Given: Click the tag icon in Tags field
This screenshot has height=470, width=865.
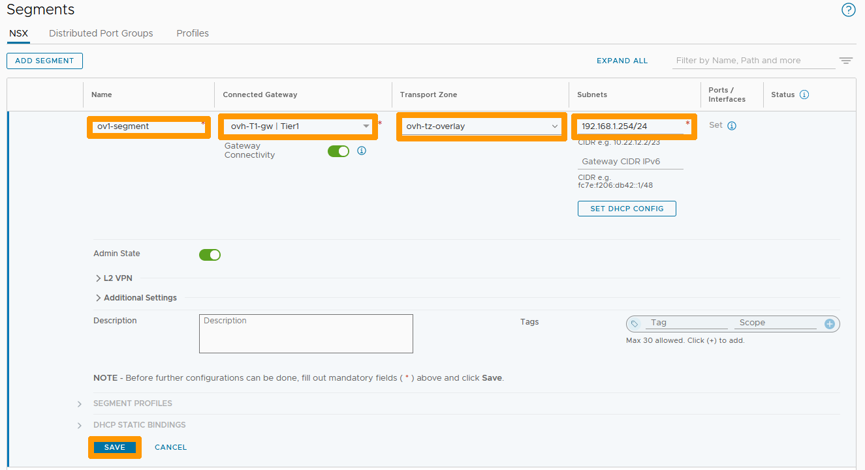Looking at the screenshot, I should pyautogui.click(x=635, y=323).
